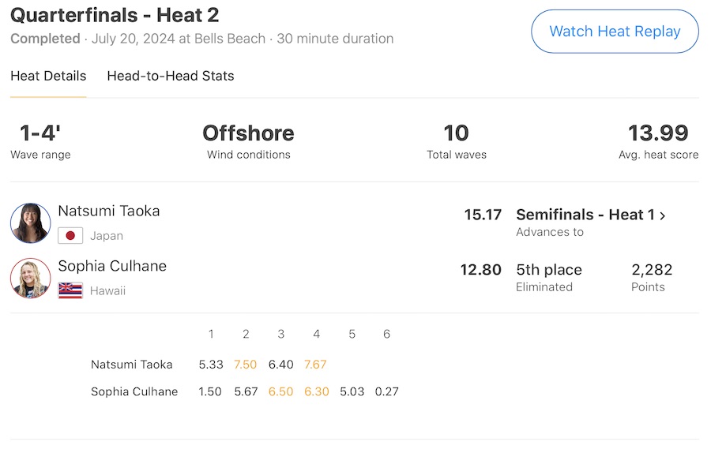Screen dimensions: 711x449
Task: Click Culhane's 0.27 sixth wave score
Action: pos(386,391)
